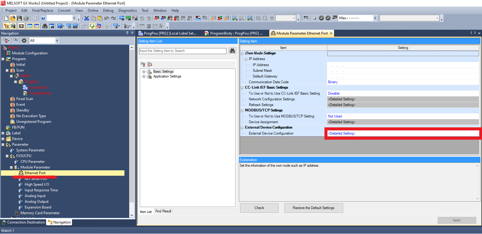482x234 pixels.
Task: Click the Open project folder icon
Action: pos(13,18)
